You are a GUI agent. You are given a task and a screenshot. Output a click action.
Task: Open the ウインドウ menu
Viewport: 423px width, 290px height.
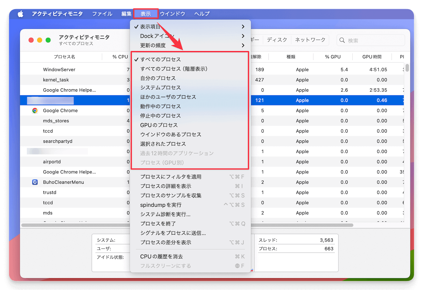pyautogui.click(x=173, y=14)
